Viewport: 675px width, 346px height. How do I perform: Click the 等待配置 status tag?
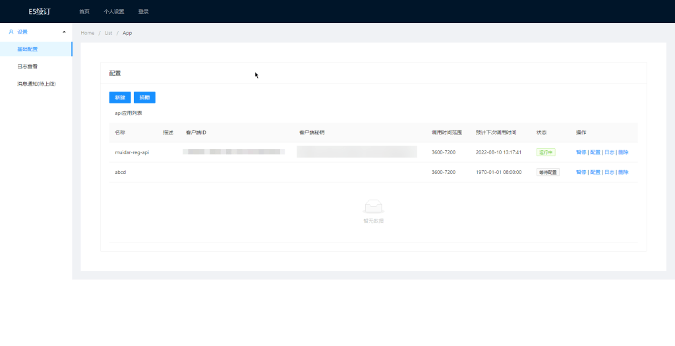click(x=548, y=172)
